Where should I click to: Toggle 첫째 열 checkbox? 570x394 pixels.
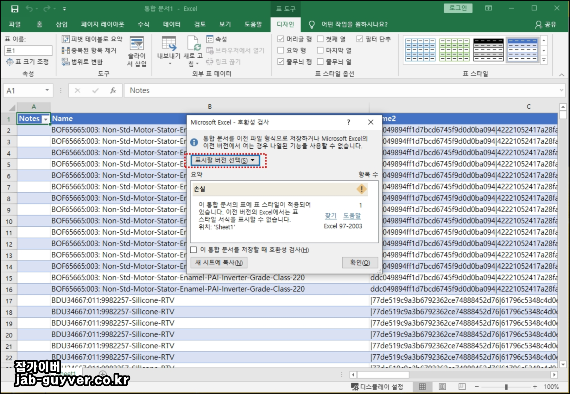(320, 39)
